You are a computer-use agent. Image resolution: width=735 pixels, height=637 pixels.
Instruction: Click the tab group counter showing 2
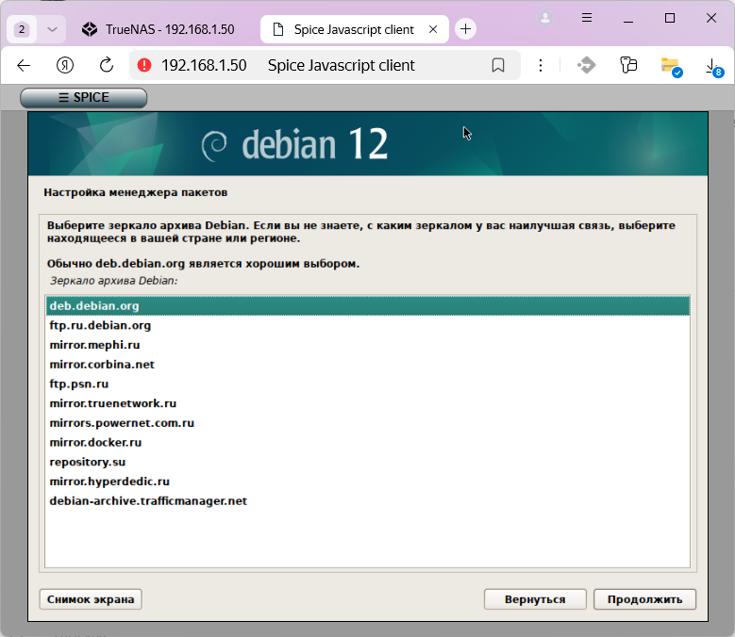coord(22,29)
